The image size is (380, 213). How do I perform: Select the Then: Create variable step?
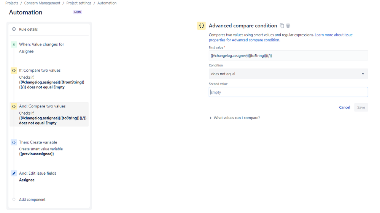[38, 142]
